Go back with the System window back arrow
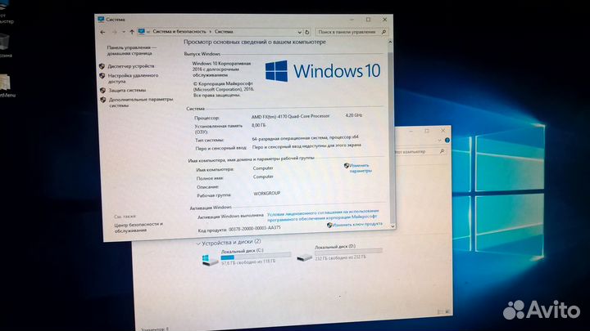 102,32
